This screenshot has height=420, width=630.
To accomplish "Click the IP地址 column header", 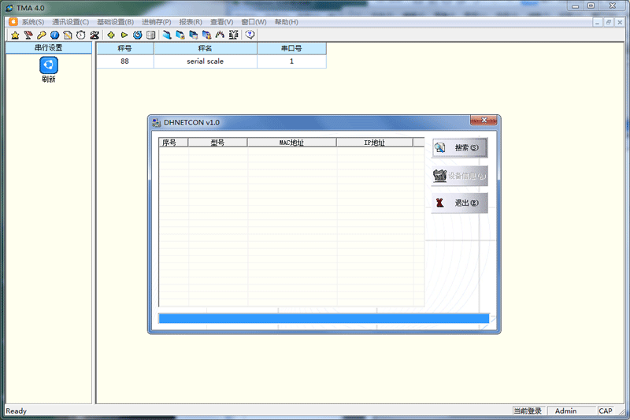I will [x=374, y=143].
